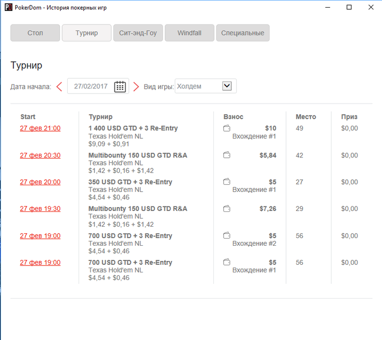The width and height of the screenshot is (382, 340).
Task: Open 27 фев 19:00 link for Вхождение #2
Action: pyautogui.click(x=40, y=236)
